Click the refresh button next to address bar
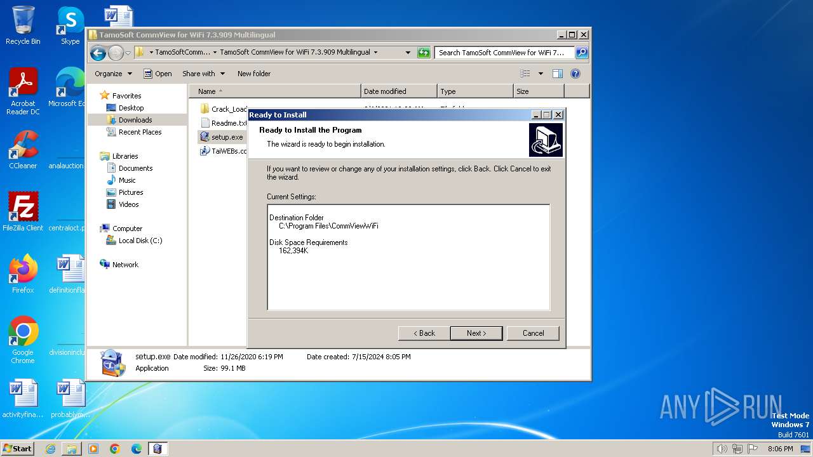The image size is (813, 457). click(424, 53)
